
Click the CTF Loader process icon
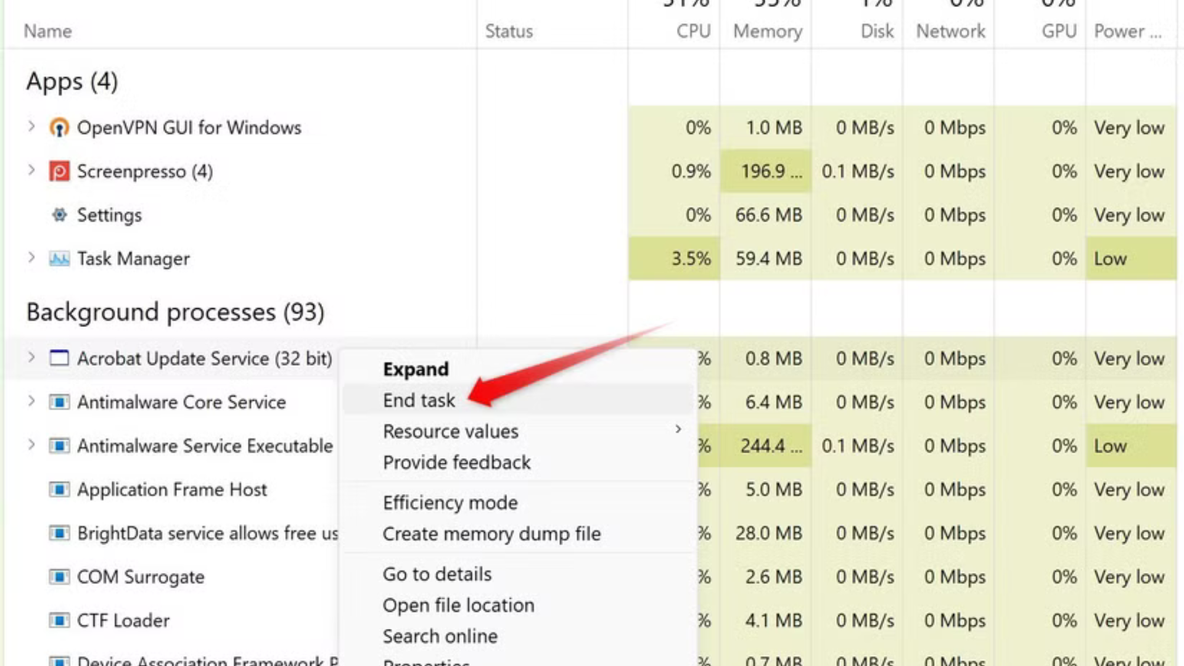(x=59, y=620)
